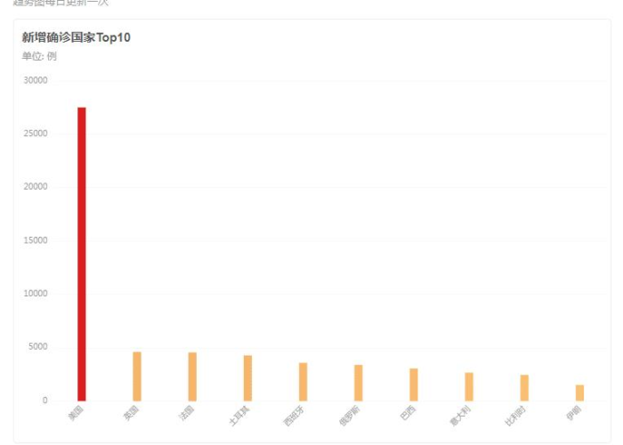Click the 30000 y-axis value
This screenshot has width=623, height=445.
(36, 80)
